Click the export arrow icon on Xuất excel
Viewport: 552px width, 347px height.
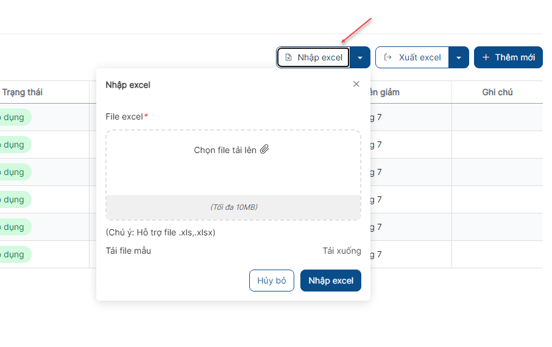[387, 57]
